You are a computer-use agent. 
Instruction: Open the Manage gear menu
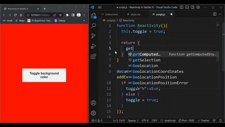click(94, 113)
